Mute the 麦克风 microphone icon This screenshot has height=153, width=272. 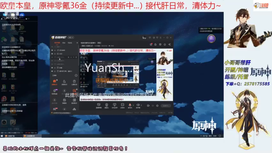[x=130, y=105]
